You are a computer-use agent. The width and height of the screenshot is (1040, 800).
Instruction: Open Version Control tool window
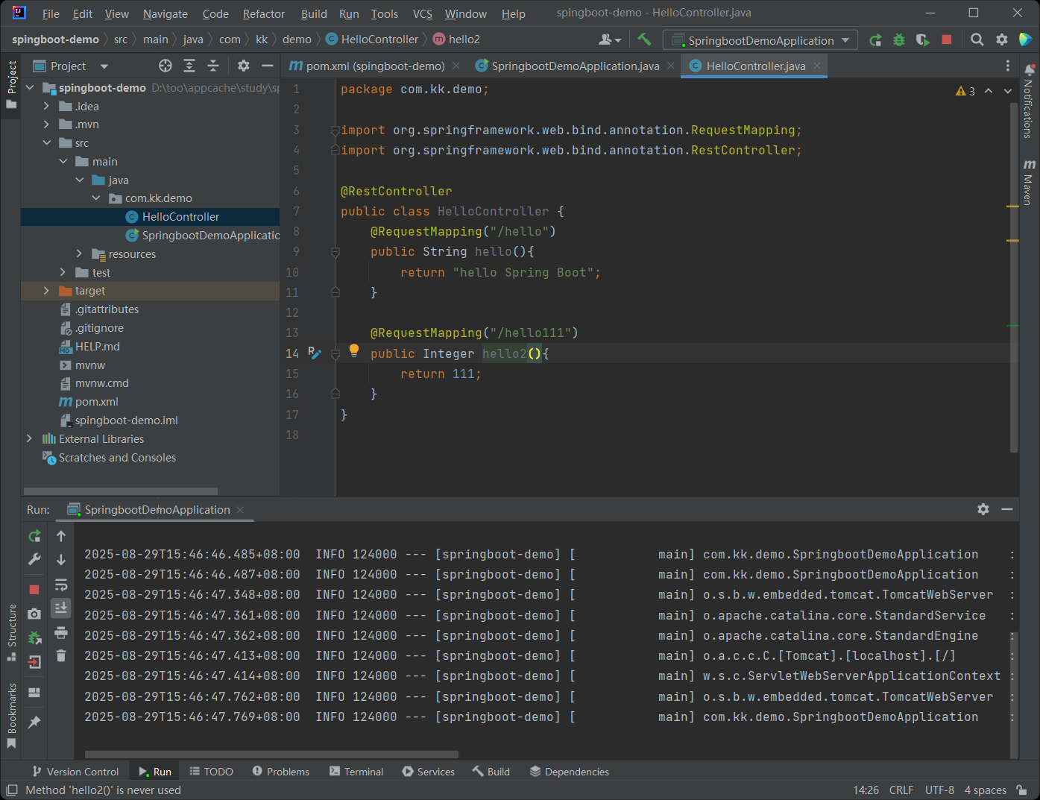click(x=75, y=772)
